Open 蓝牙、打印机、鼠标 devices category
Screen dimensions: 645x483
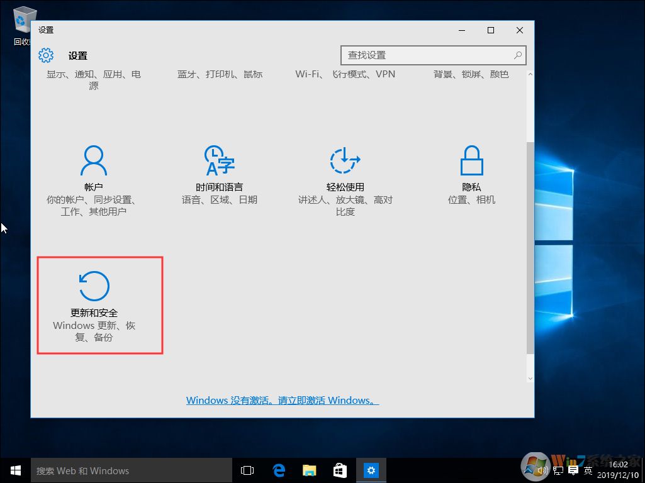coord(219,74)
